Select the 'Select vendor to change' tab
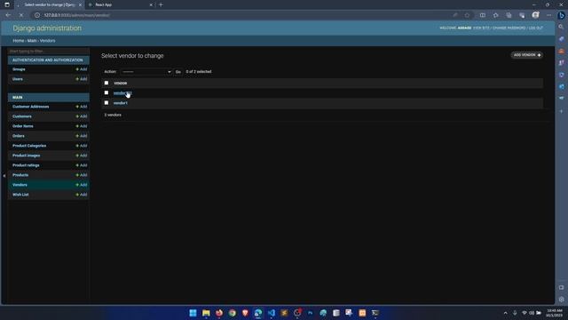The height and width of the screenshot is (320, 568). pos(50,4)
